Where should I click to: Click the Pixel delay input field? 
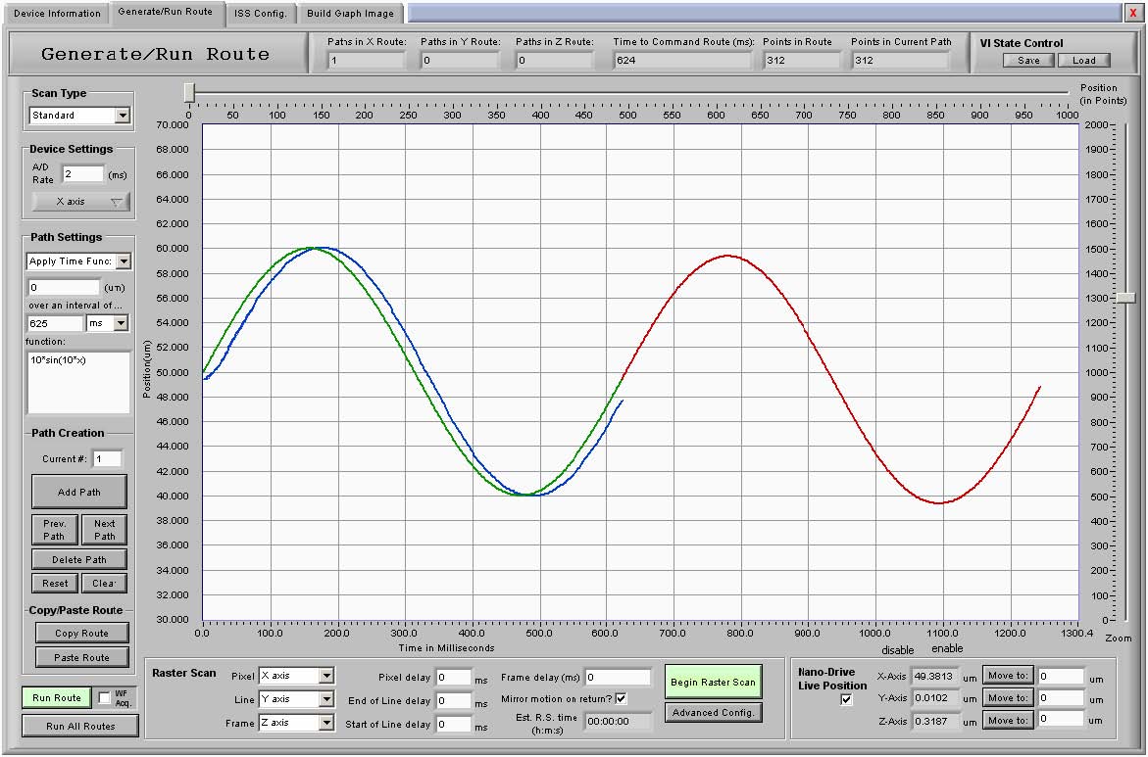pos(453,678)
